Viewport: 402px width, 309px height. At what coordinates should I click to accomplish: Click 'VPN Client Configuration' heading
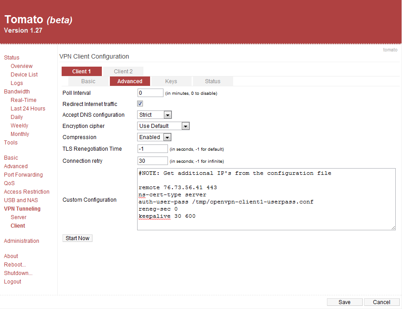94,56
